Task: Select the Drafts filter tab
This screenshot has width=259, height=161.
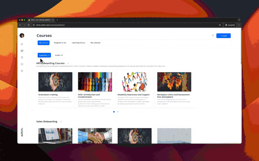Action: tap(59, 55)
